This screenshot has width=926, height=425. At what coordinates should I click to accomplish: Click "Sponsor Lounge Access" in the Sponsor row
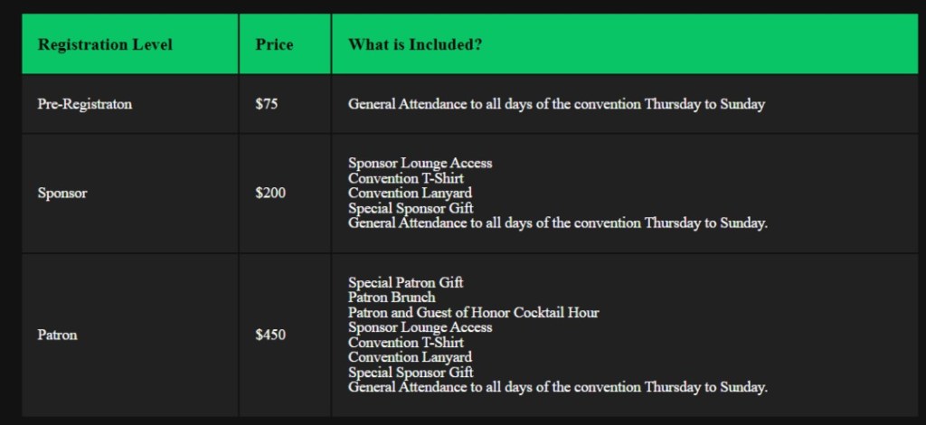coord(420,164)
